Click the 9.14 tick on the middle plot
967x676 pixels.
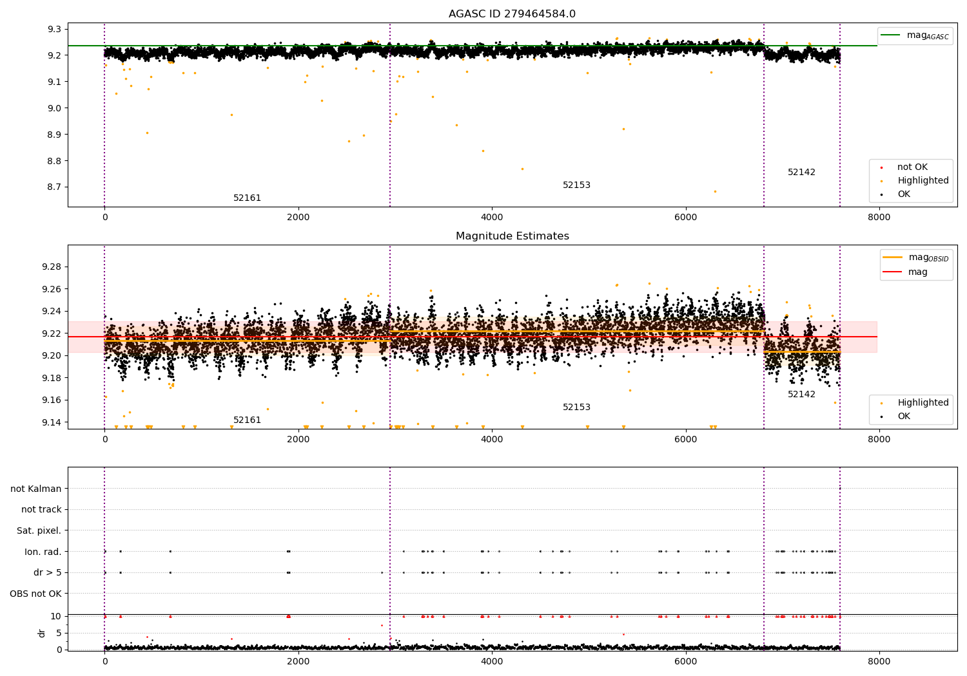click(52, 422)
